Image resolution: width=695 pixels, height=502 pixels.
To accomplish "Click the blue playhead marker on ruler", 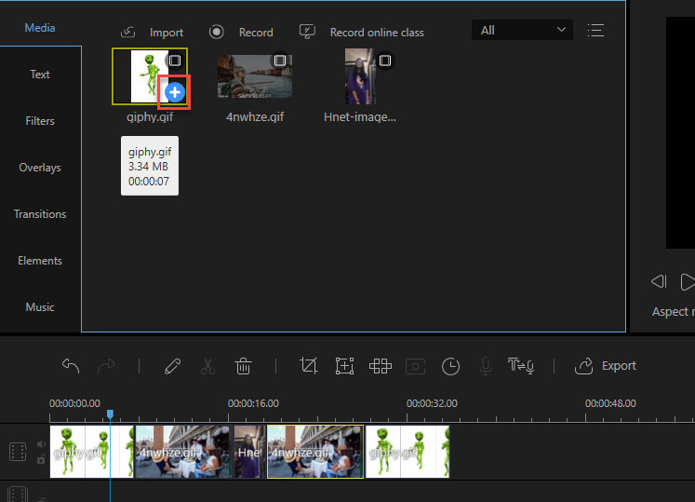I will 110,414.
